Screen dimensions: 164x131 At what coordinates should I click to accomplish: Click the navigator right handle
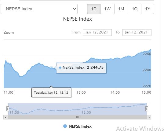[147, 109]
